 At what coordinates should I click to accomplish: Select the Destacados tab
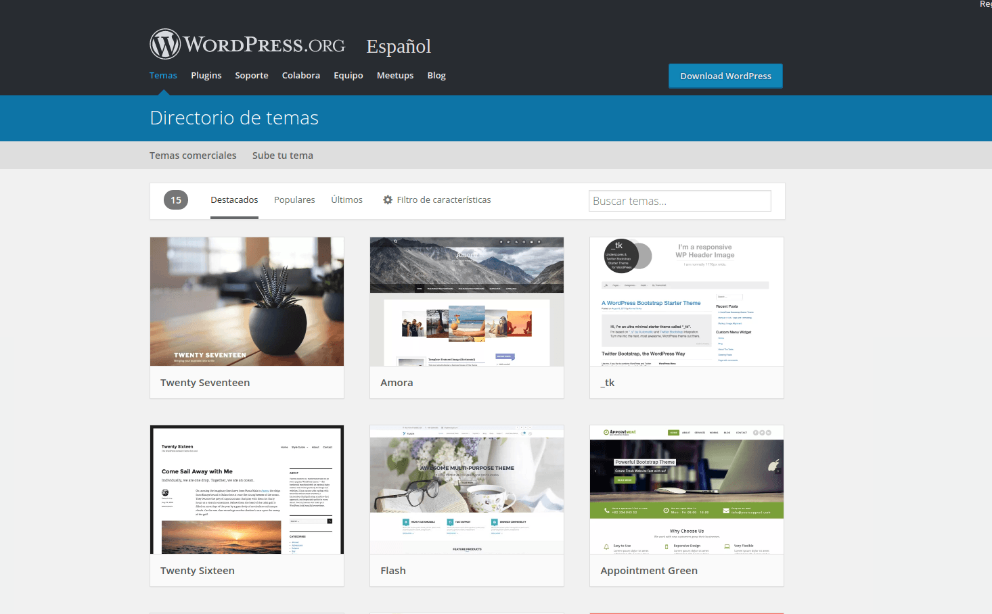click(234, 200)
